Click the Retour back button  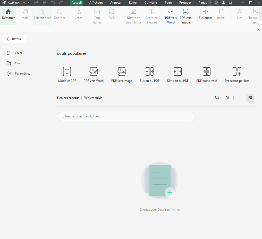coord(15,39)
